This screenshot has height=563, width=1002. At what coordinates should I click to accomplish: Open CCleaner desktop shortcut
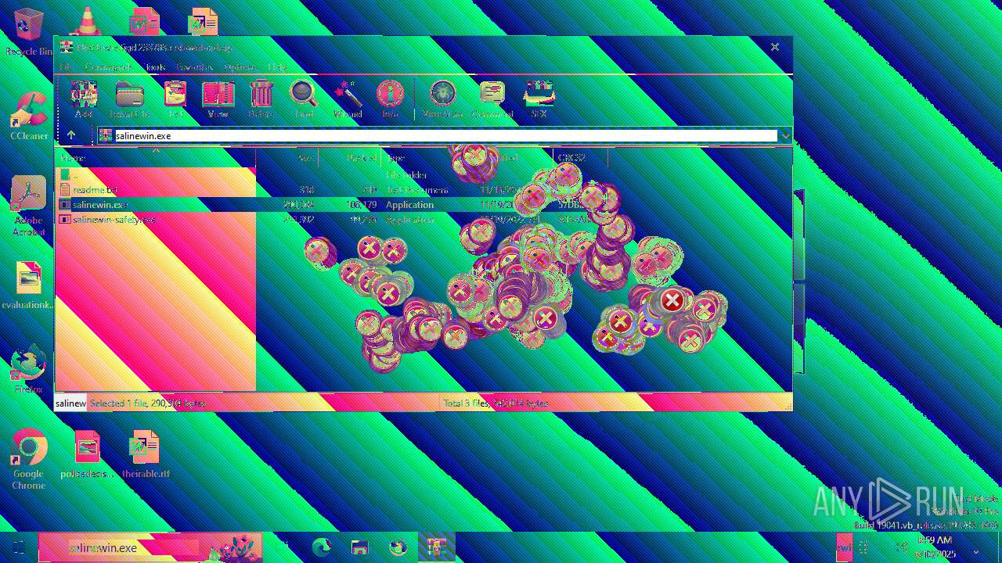(29, 116)
